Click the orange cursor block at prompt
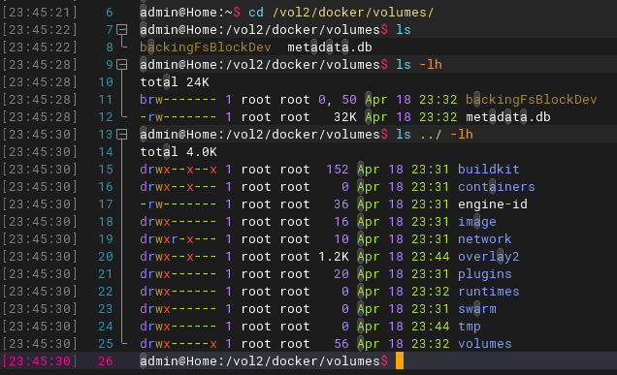Screen dimensions: 617x375 point(400,360)
